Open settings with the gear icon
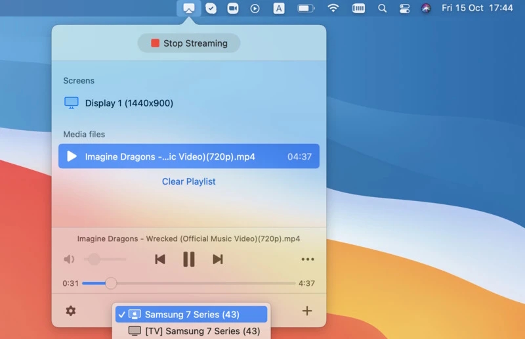525x339 pixels. click(71, 311)
